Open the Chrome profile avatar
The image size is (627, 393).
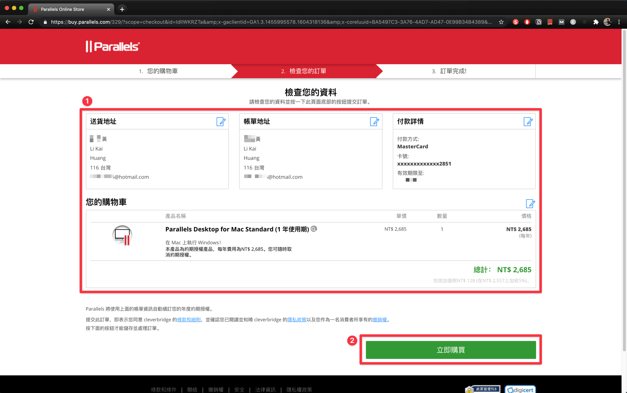pos(608,22)
